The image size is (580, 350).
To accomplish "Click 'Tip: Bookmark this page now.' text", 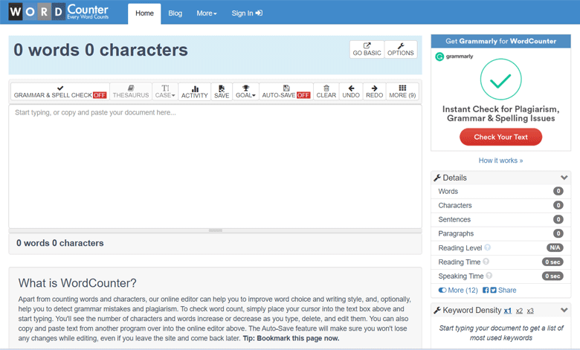I will [291, 338].
